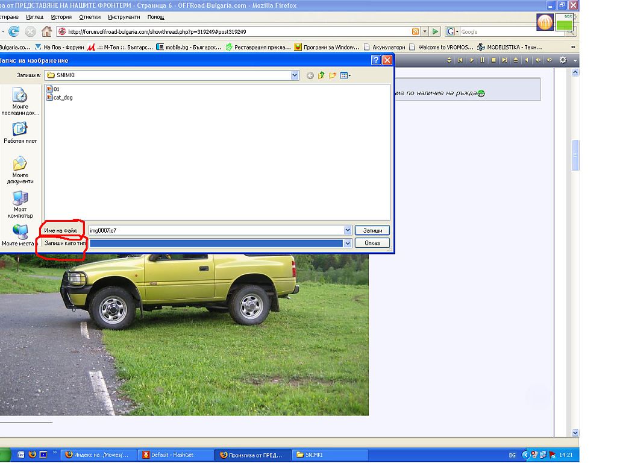Reload the page with the refresh icon

click(x=13, y=31)
